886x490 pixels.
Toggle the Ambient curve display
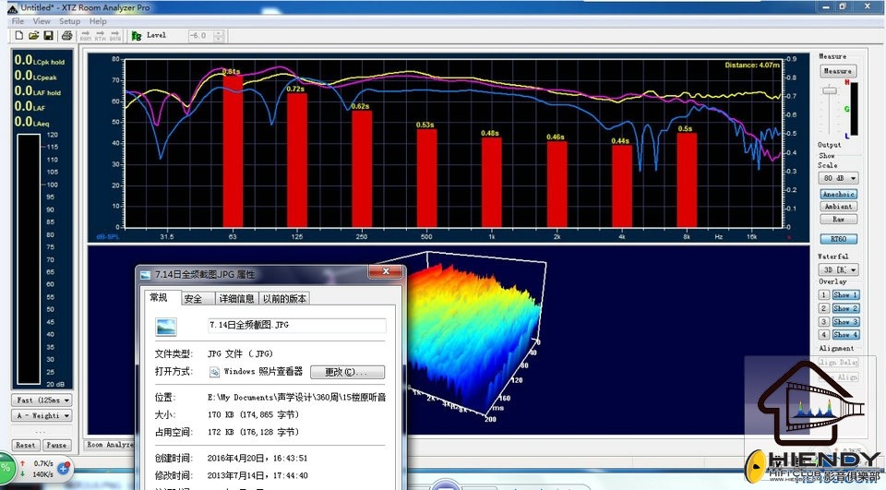[x=839, y=207]
